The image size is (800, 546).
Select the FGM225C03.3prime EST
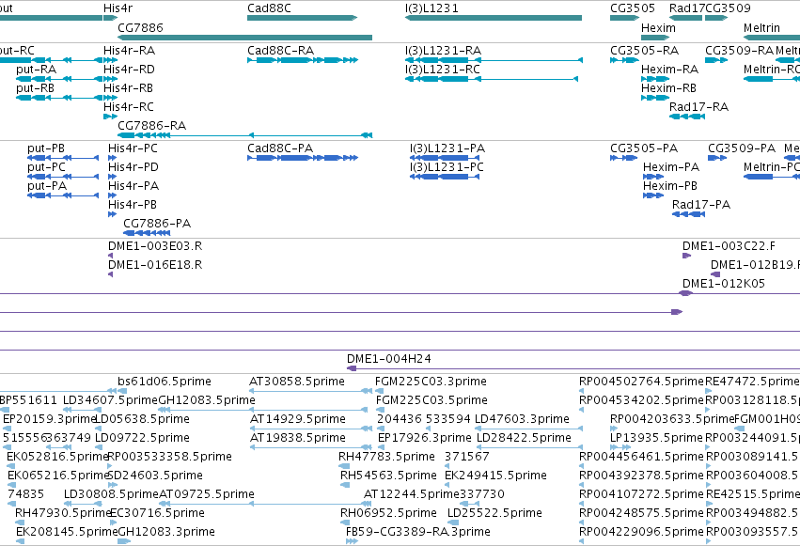click(x=380, y=391)
